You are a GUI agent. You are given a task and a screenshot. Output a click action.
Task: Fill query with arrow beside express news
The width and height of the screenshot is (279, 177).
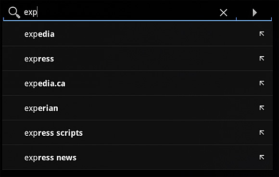262,157
